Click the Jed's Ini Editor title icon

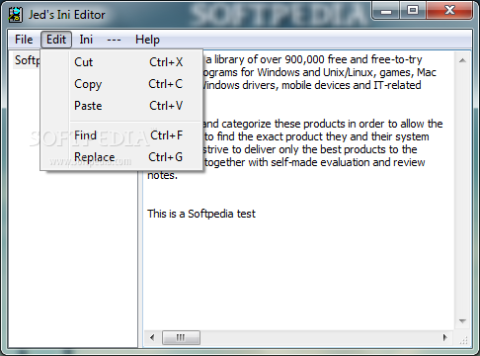click(x=15, y=15)
